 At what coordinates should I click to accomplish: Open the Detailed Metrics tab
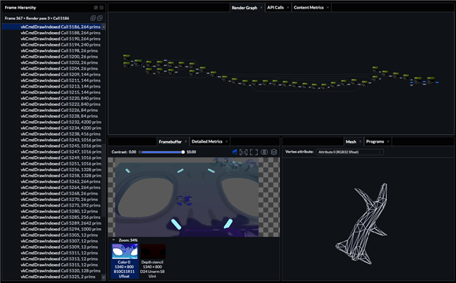point(207,142)
